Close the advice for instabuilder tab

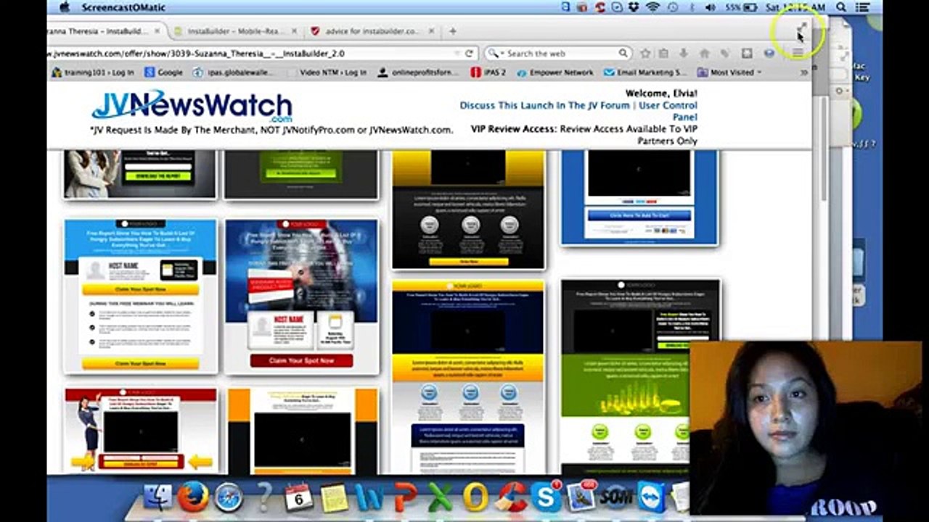pos(430,31)
